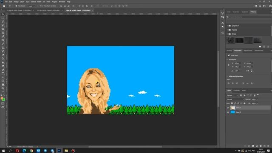Click the delete layer trash icon
This screenshot has height=153, width=272.
268,146
